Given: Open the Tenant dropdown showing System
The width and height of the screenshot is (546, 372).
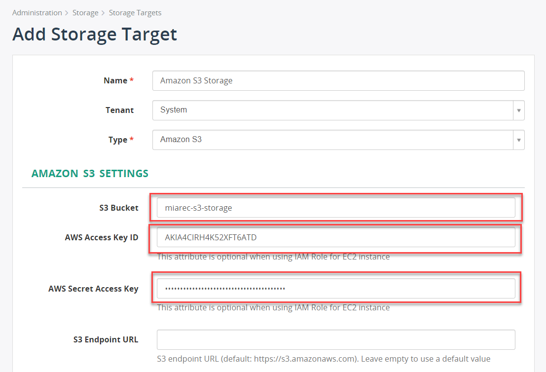Looking at the screenshot, I should tap(338, 110).
